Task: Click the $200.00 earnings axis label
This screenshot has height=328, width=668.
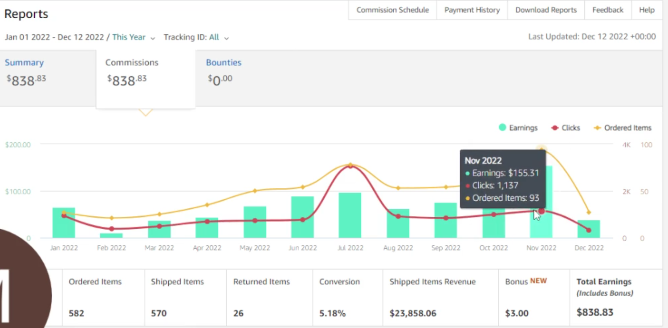Action: pos(18,145)
